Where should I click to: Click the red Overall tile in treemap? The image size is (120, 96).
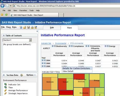pyautogui.click(x=62, y=84)
